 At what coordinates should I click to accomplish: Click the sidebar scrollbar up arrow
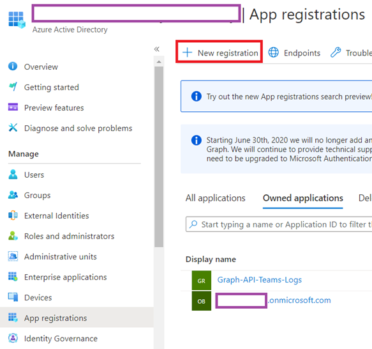coord(159,62)
